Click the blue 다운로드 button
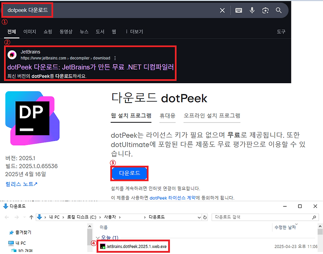 tap(129, 172)
